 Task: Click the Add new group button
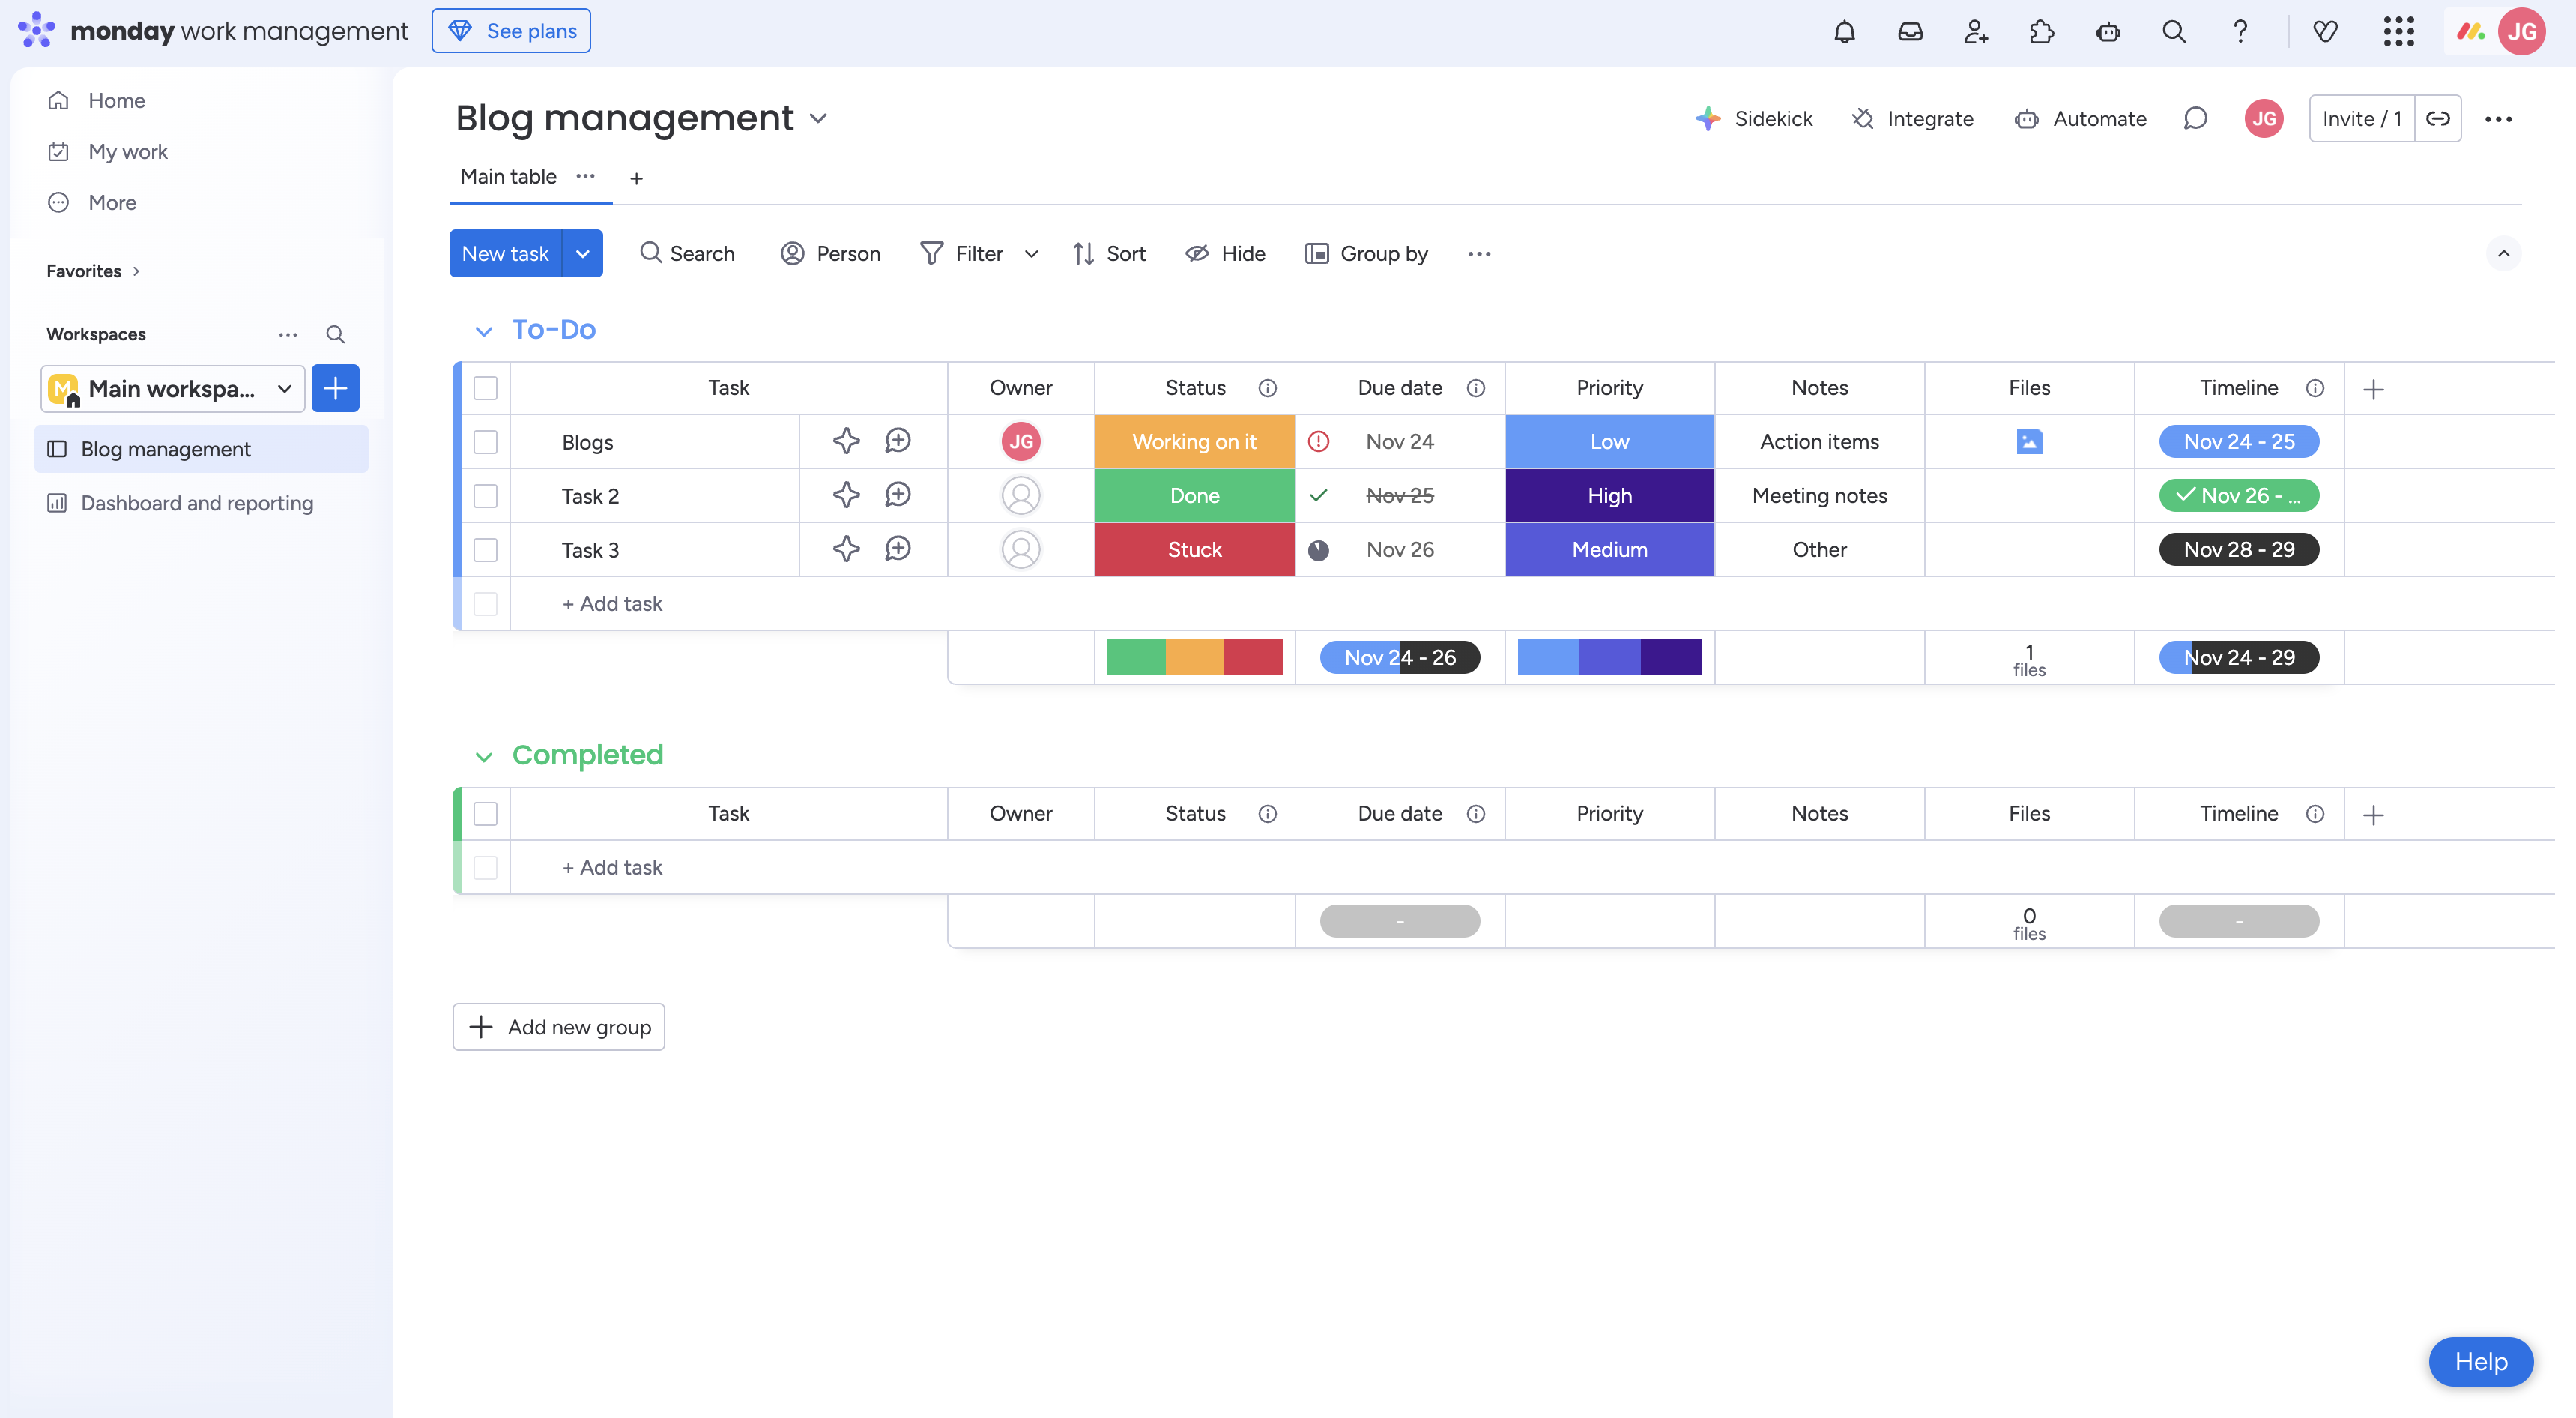[558, 1026]
